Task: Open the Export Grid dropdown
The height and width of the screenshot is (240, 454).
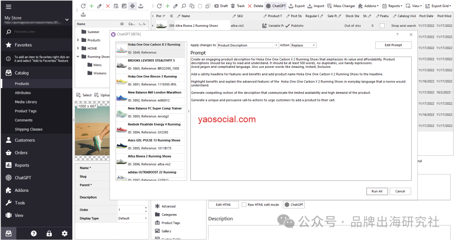Action: [439, 6]
